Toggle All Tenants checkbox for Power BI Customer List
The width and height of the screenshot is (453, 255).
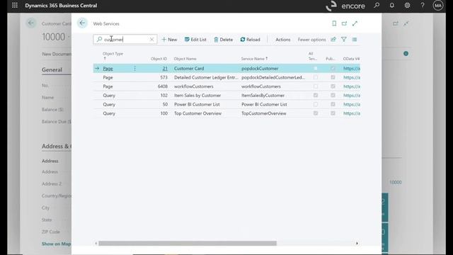point(316,104)
